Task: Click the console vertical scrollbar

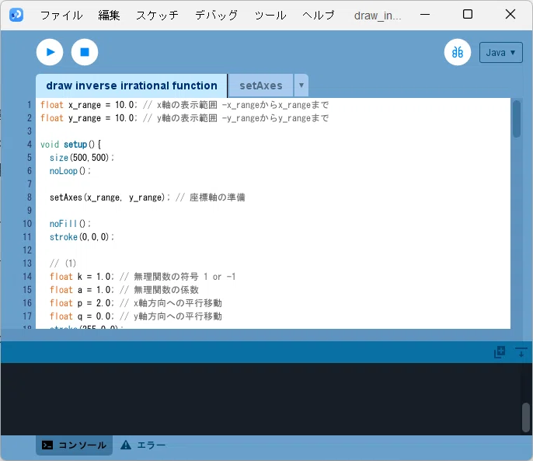Action: click(526, 417)
